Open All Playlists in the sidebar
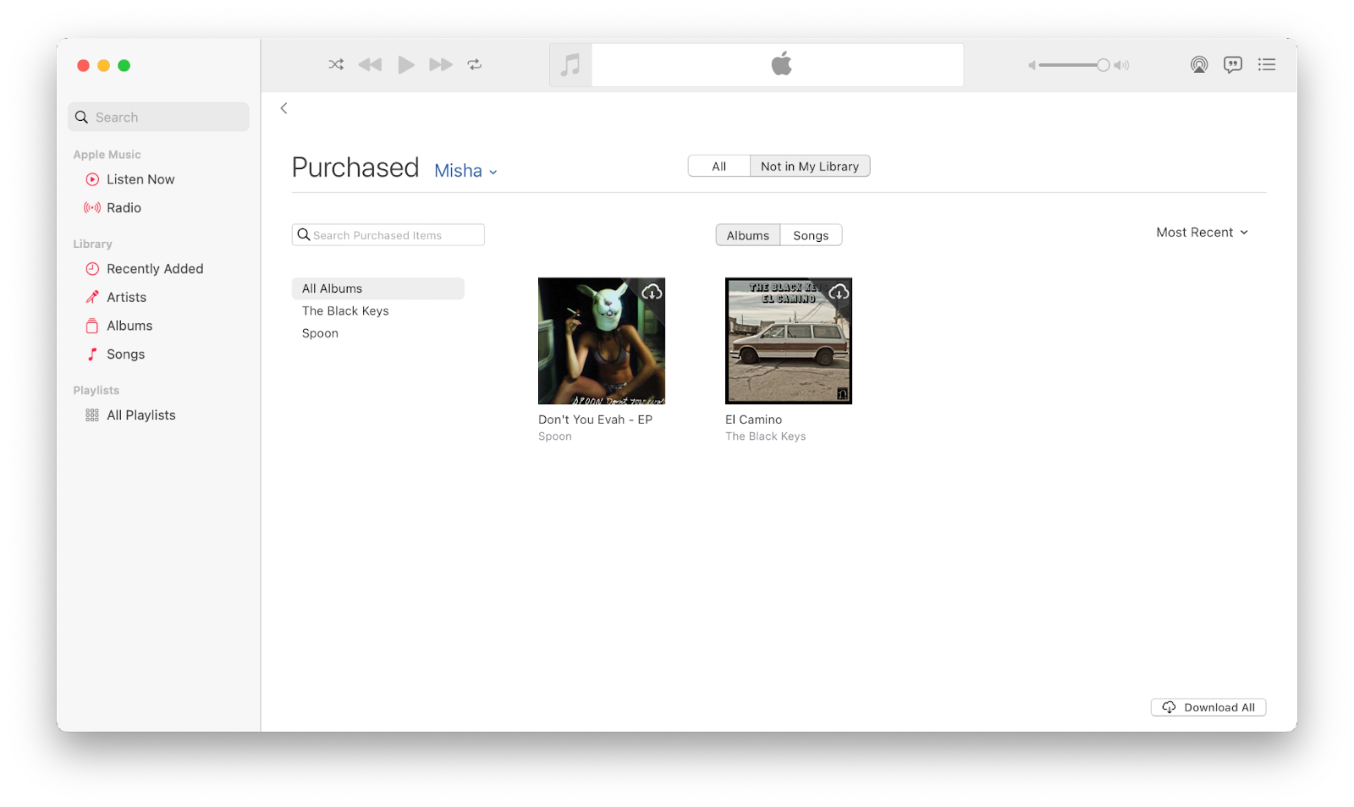 [x=140, y=415]
